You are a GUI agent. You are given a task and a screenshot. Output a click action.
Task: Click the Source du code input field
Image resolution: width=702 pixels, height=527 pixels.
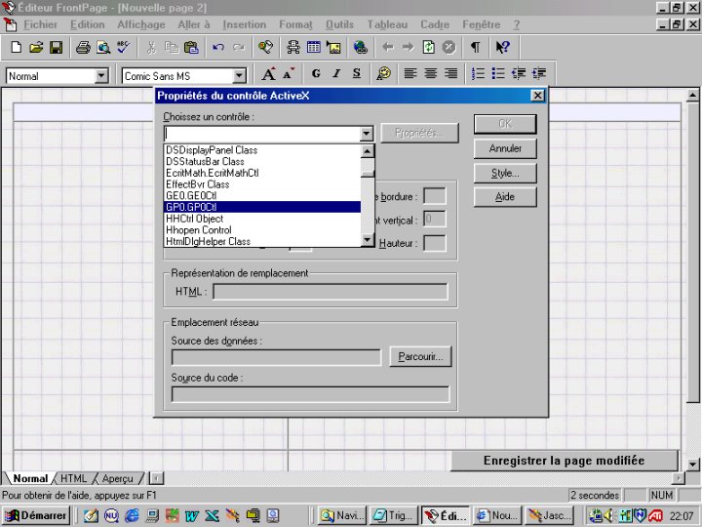310,394
